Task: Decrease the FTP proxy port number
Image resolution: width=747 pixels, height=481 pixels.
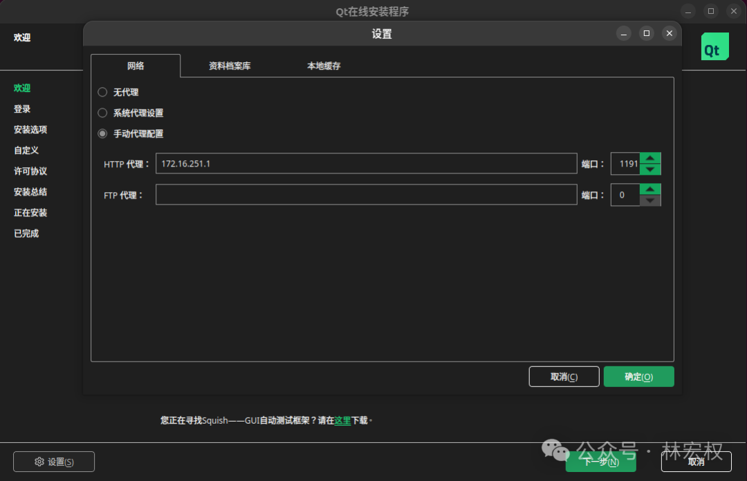Action: [x=650, y=200]
